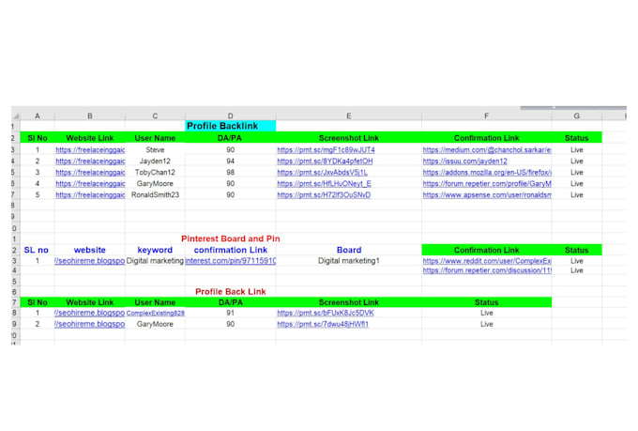Select Live status beside the reddit.com link
This screenshot has width=638, height=431.
(x=577, y=261)
